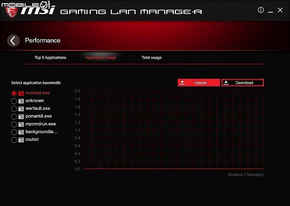The width and height of the screenshot is (290, 206).
Task: Click the window icon beside werfault.exe
Action: point(21,109)
